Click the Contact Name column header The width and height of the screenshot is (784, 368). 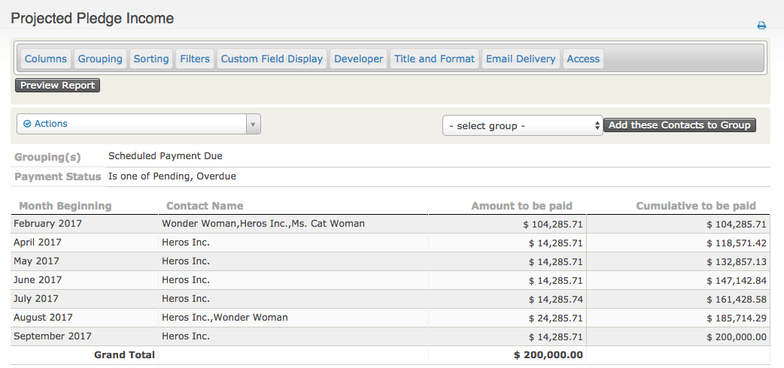click(205, 206)
